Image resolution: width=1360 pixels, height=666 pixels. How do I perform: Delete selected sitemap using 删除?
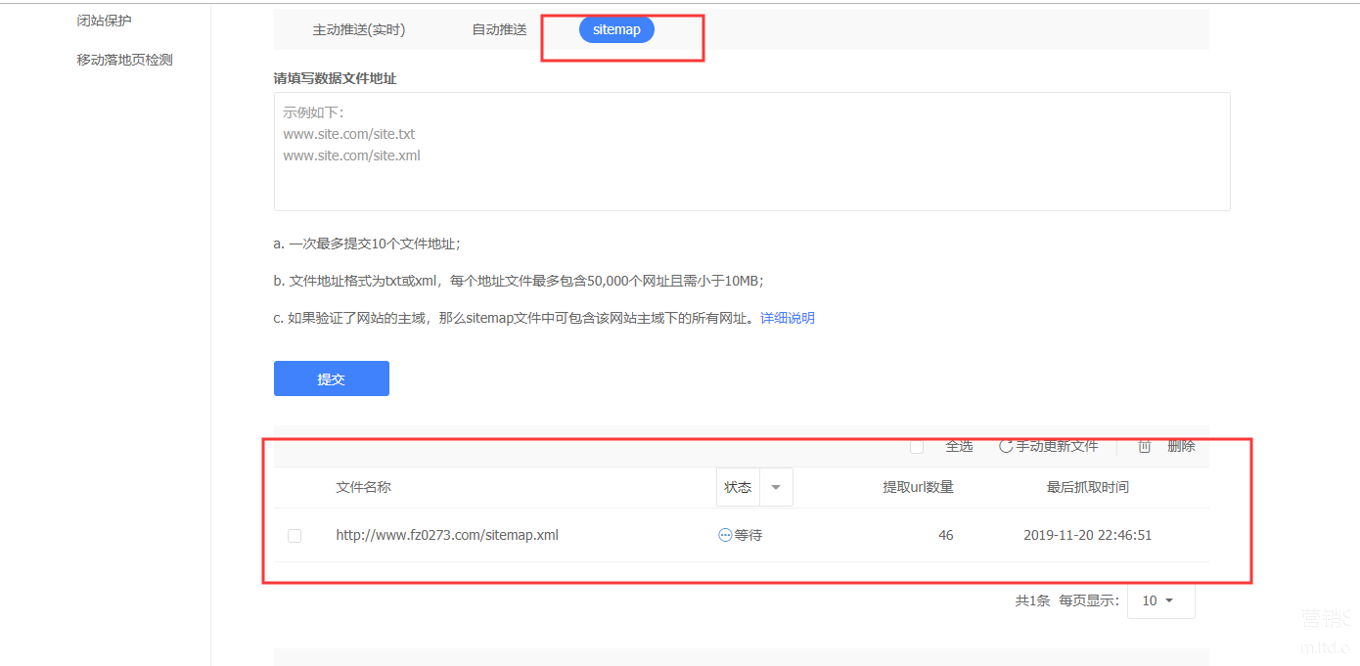[1180, 446]
